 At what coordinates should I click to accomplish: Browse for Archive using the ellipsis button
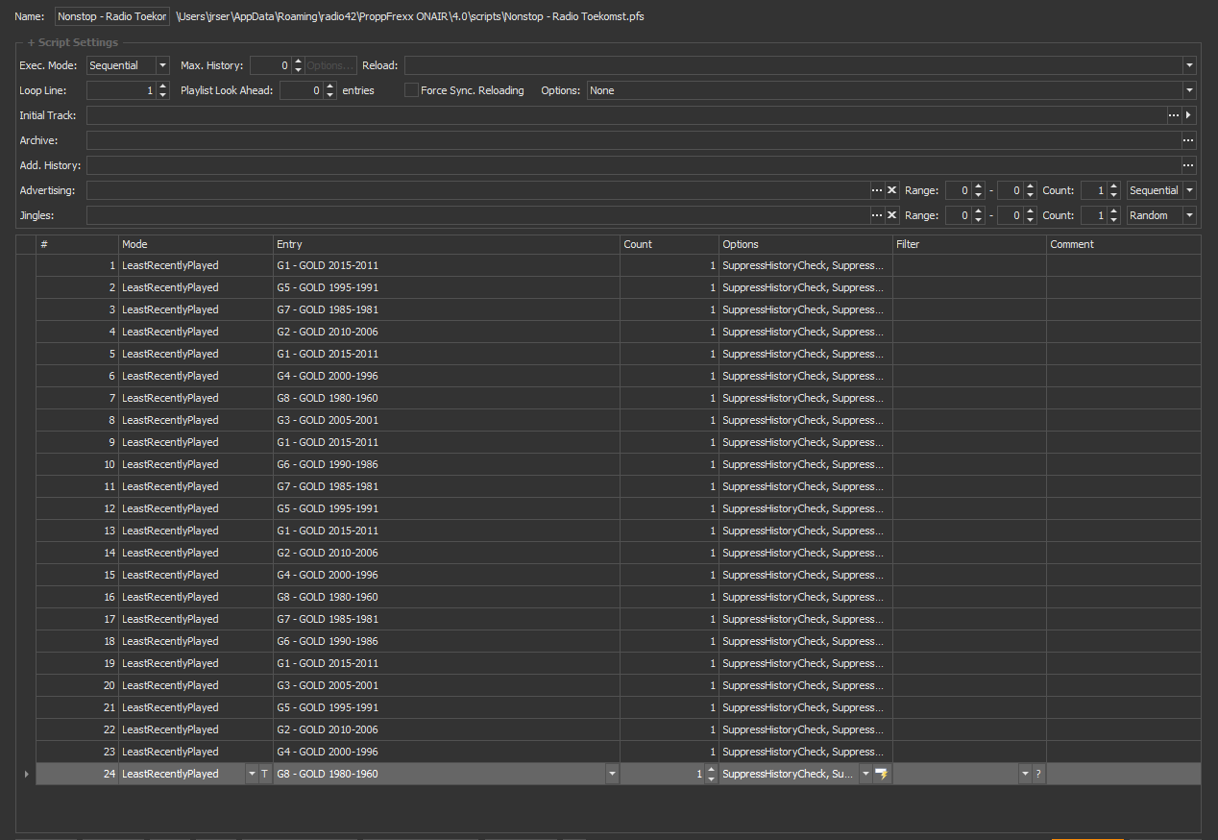click(x=1188, y=140)
